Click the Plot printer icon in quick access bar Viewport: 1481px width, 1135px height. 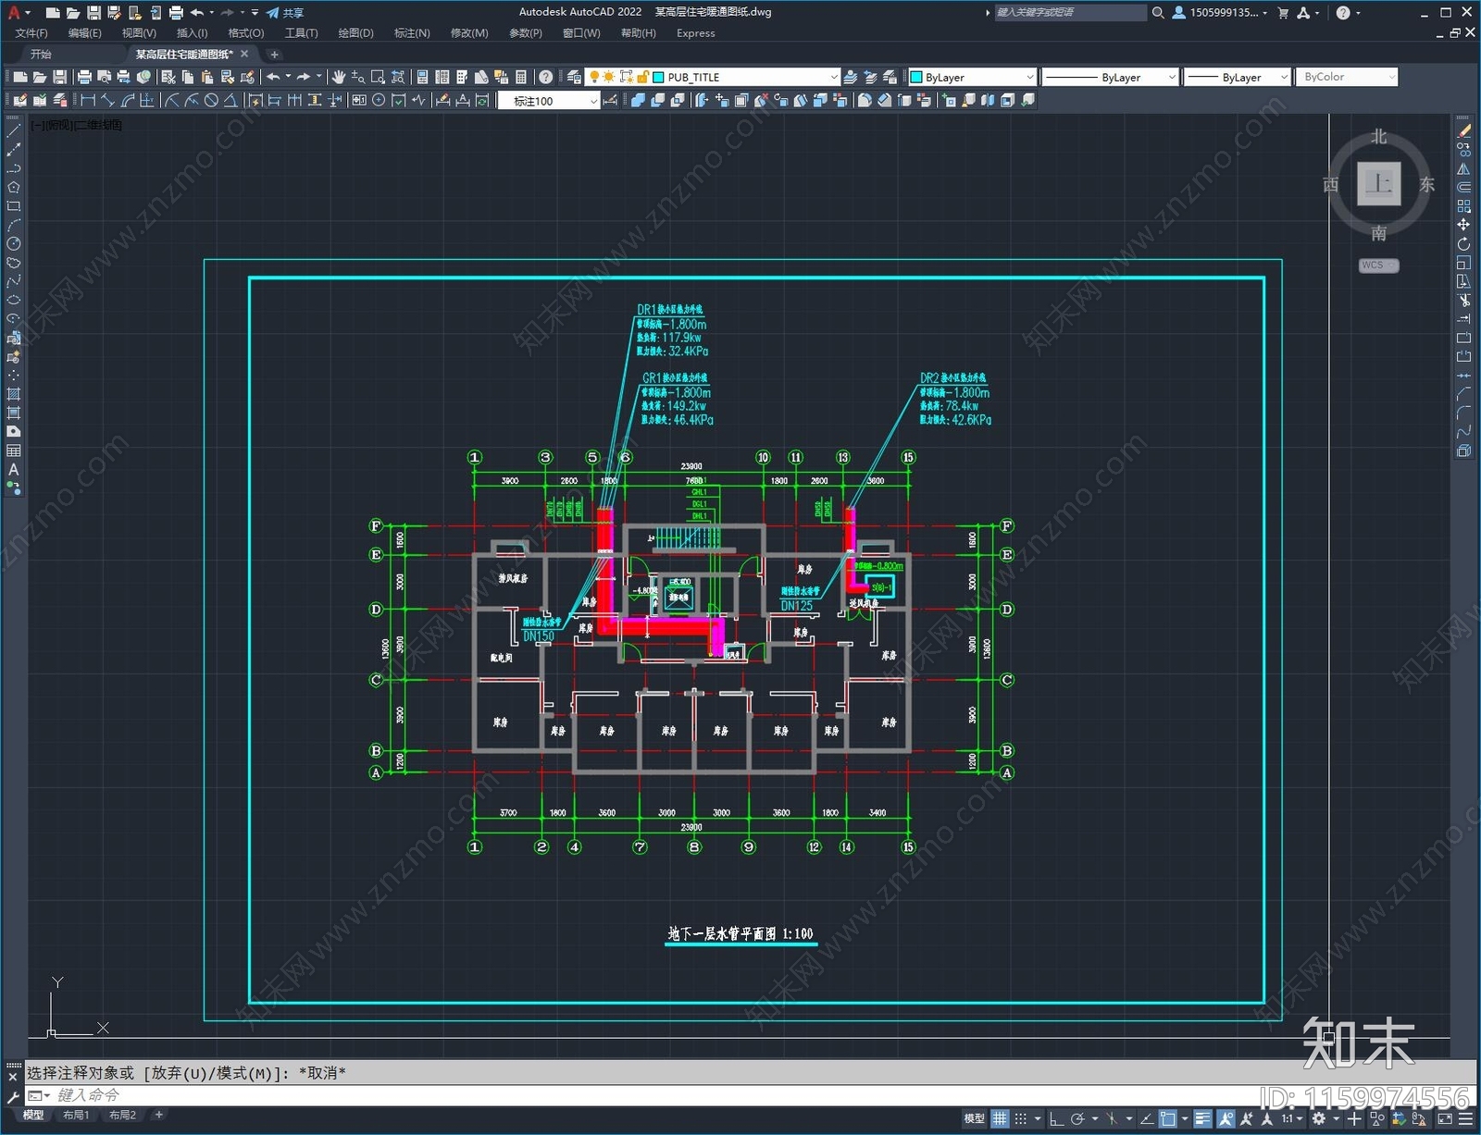[x=176, y=13]
